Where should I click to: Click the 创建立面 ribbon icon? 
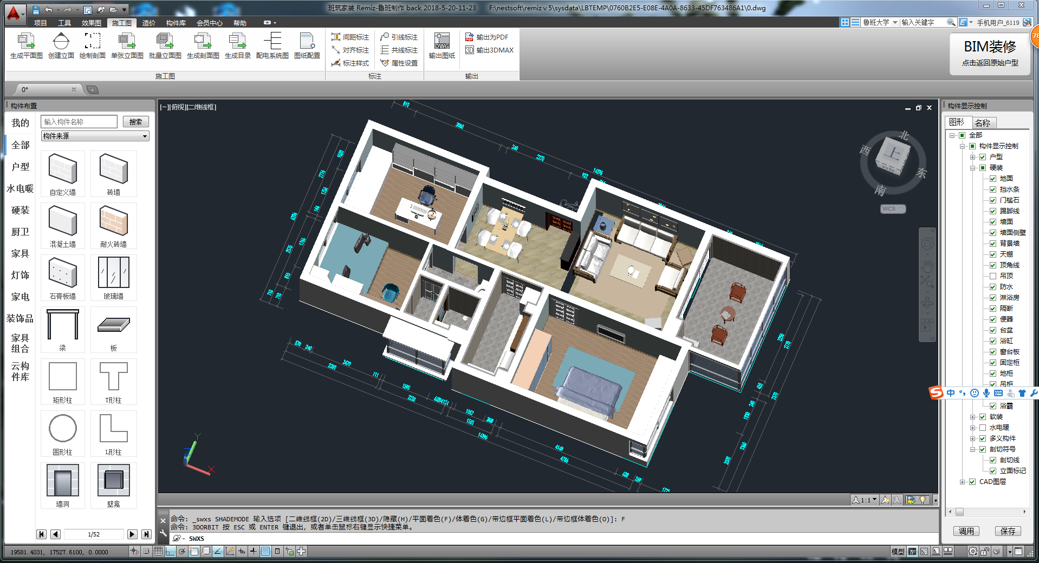point(61,45)
